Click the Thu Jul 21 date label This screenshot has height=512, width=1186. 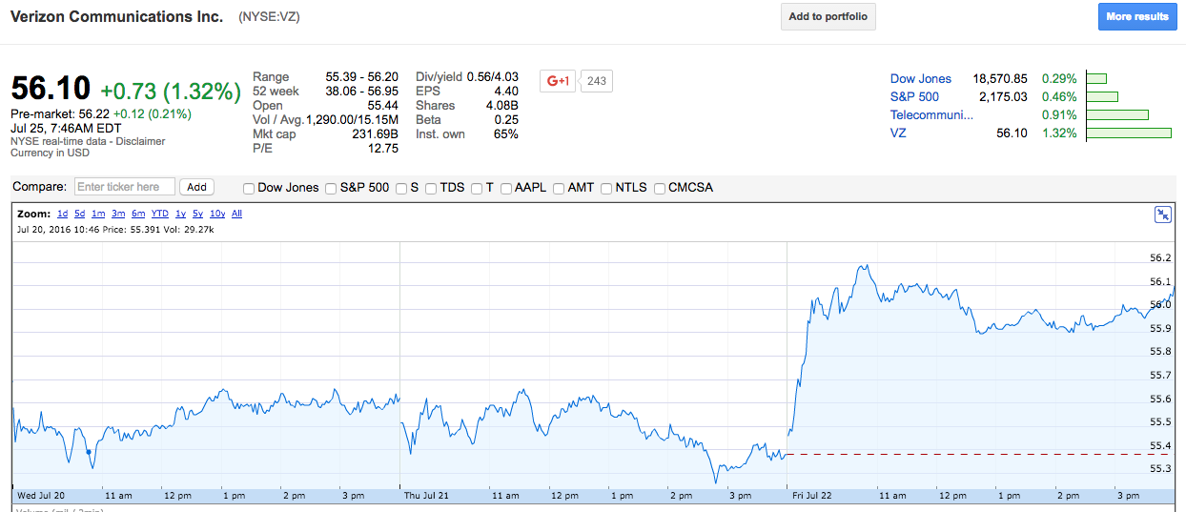pyautogui.click(x=425, y=496)
